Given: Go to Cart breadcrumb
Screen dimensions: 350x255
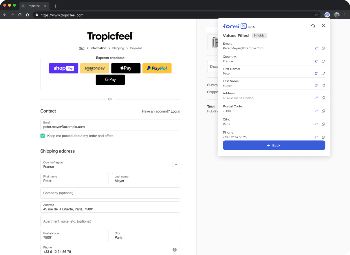Looking at the screenshot, I should (82, 48).
